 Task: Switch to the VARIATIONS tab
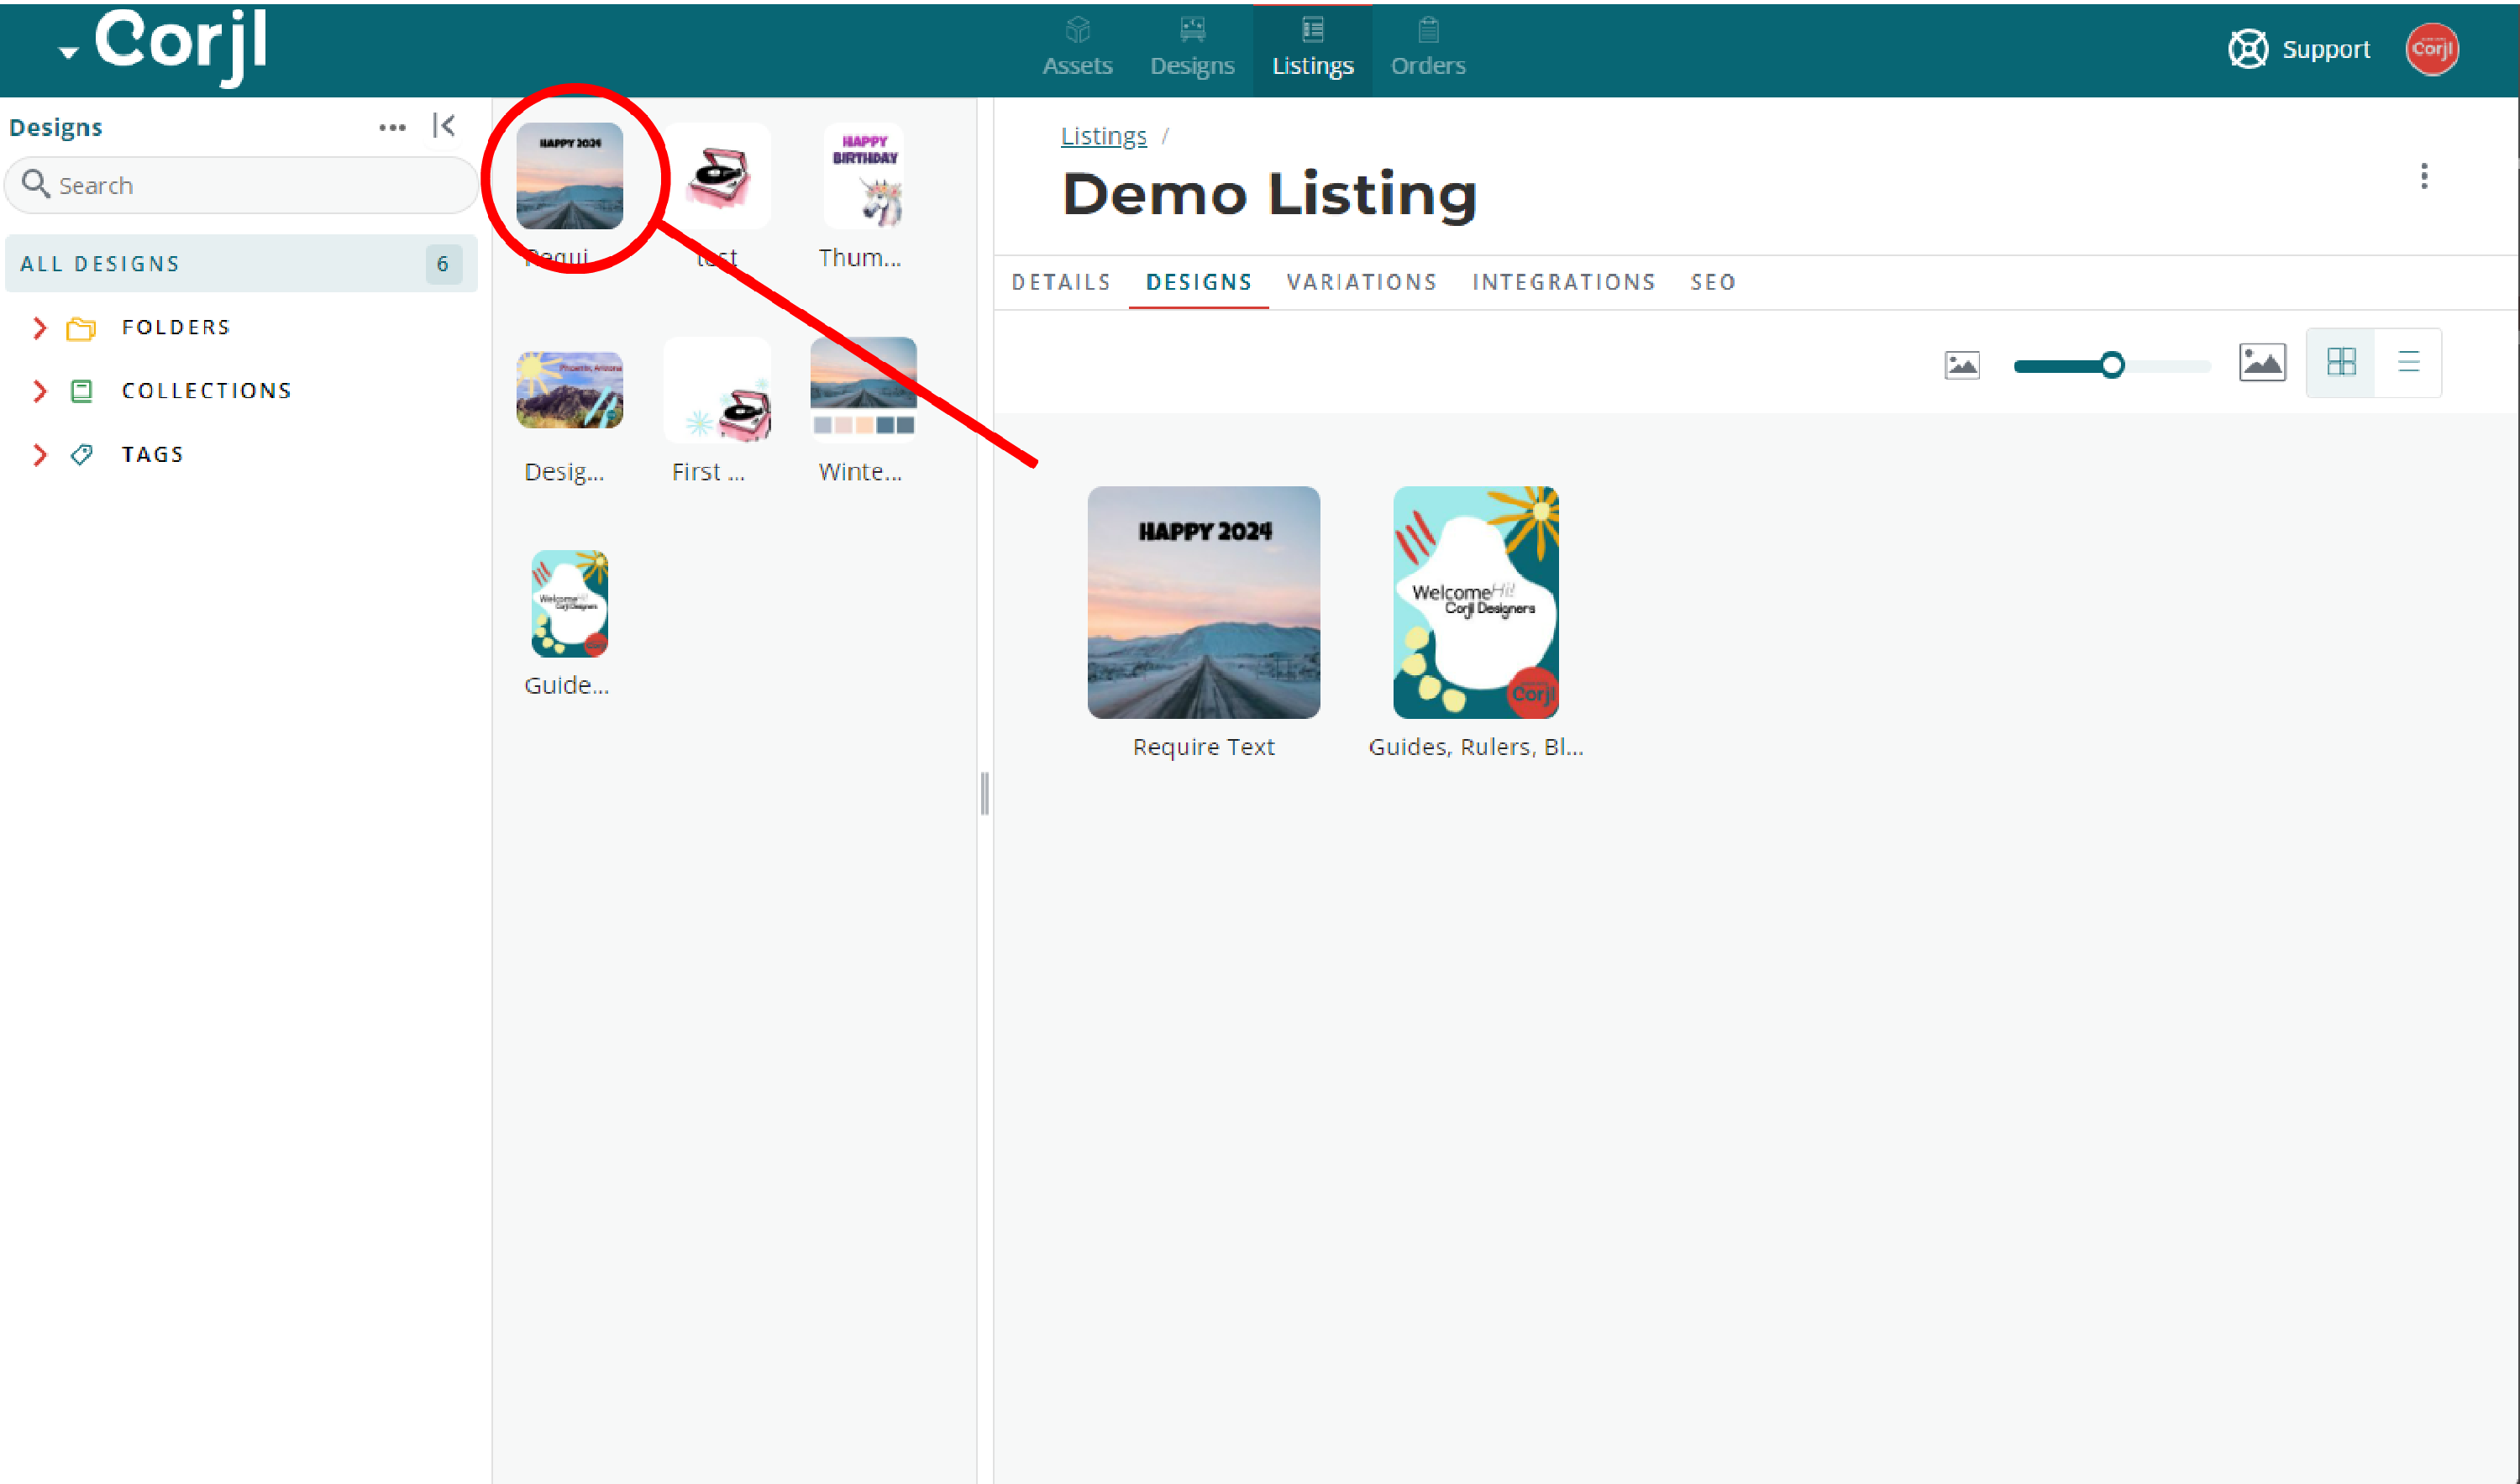(1362, 282)
